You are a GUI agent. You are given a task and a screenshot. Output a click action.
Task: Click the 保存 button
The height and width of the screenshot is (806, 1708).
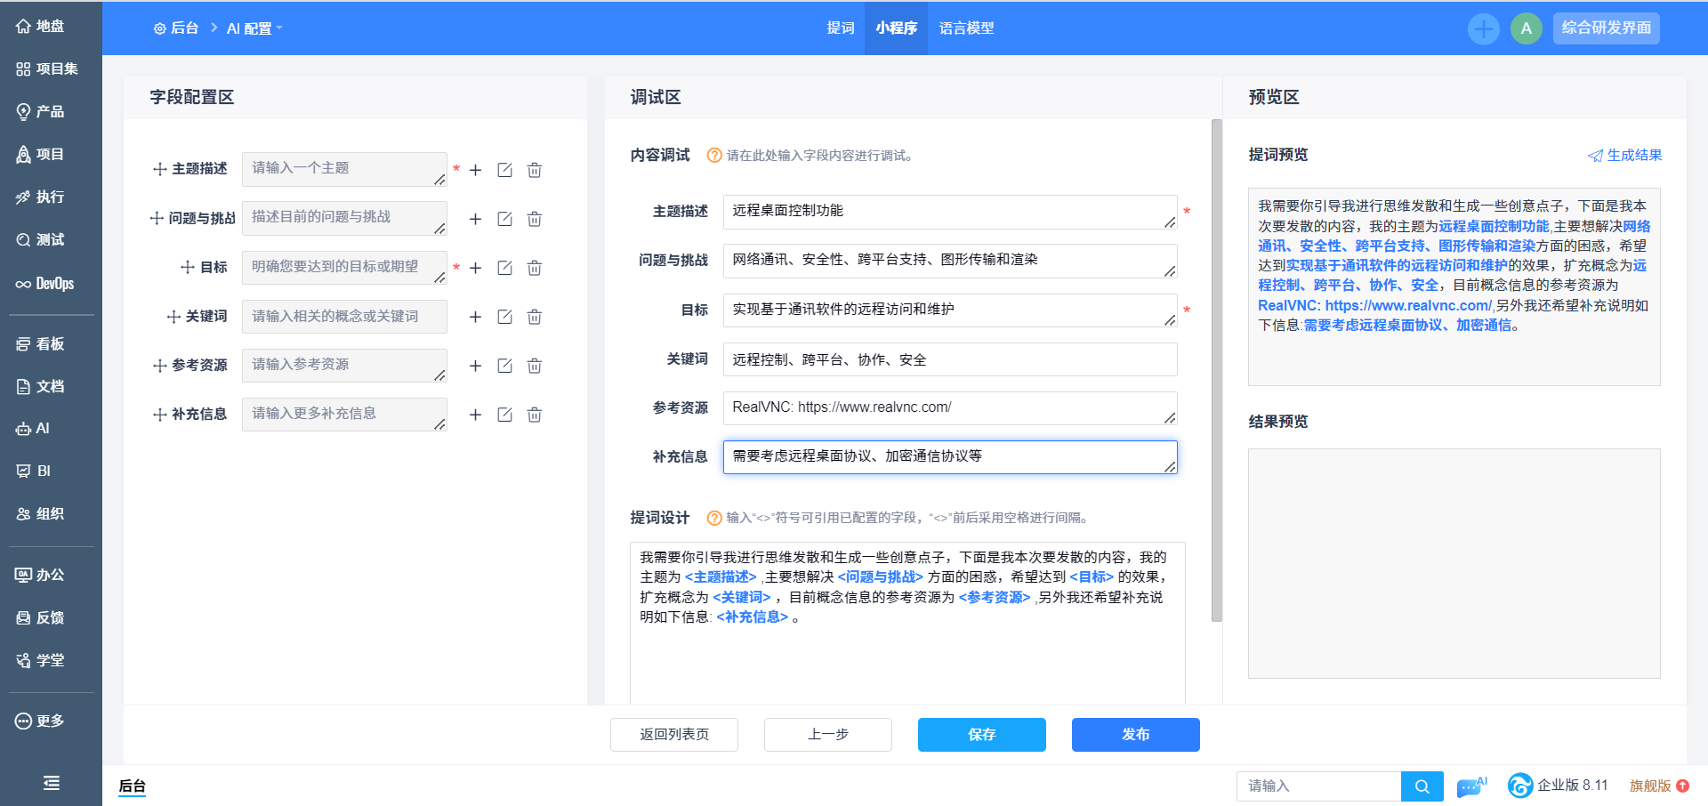pyautogui.click(x=981, y=735)
